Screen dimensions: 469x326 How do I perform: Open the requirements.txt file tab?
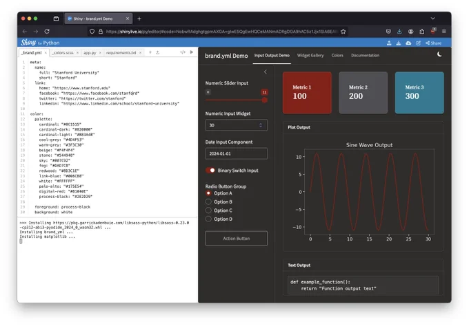point(121,53)
